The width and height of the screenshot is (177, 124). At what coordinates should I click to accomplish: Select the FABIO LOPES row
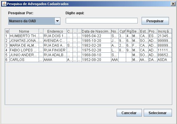[x=89, y=50]
